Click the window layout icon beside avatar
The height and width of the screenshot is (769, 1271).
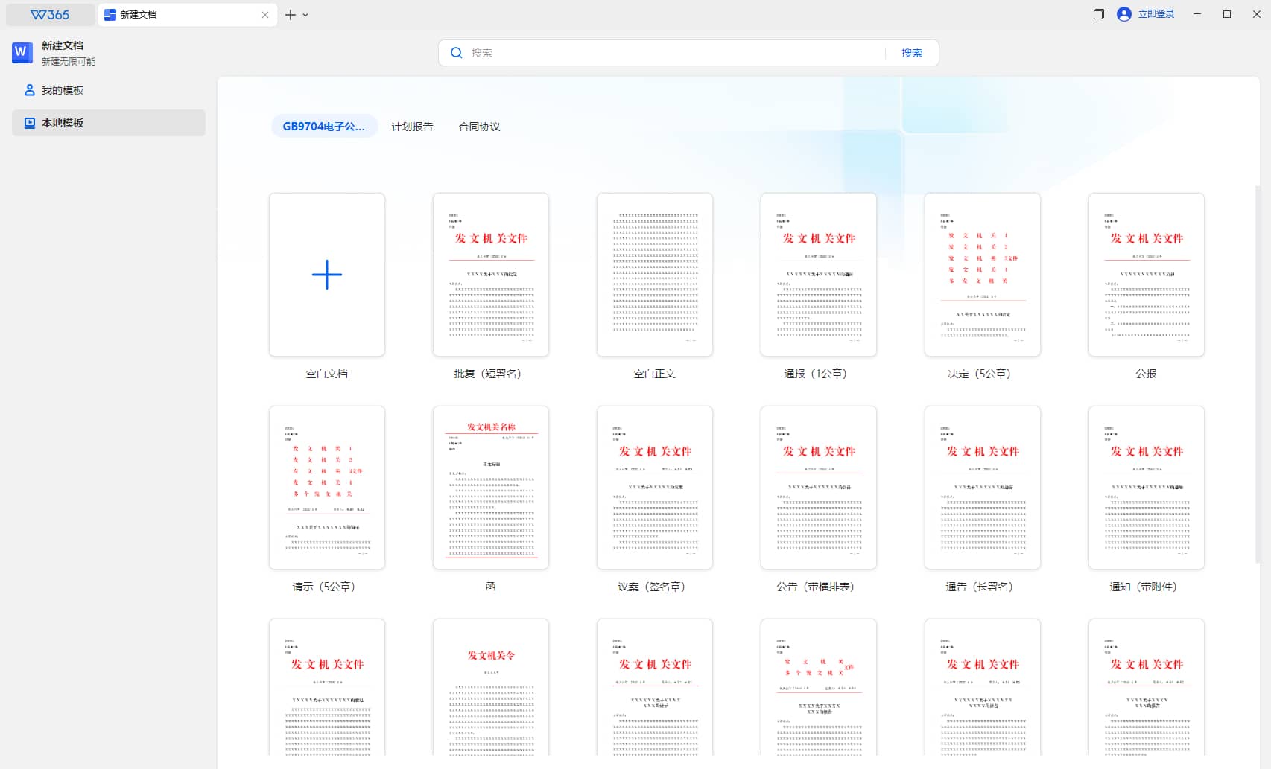(x=1098, y=14)
